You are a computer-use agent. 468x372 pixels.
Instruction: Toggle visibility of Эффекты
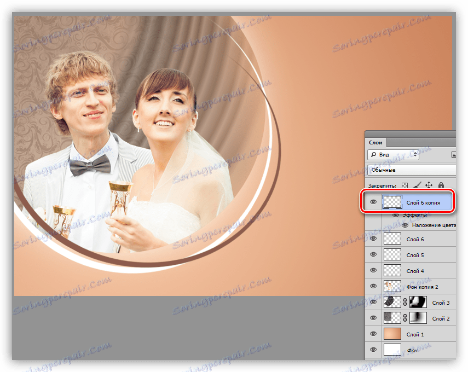[x=395, y=215]
